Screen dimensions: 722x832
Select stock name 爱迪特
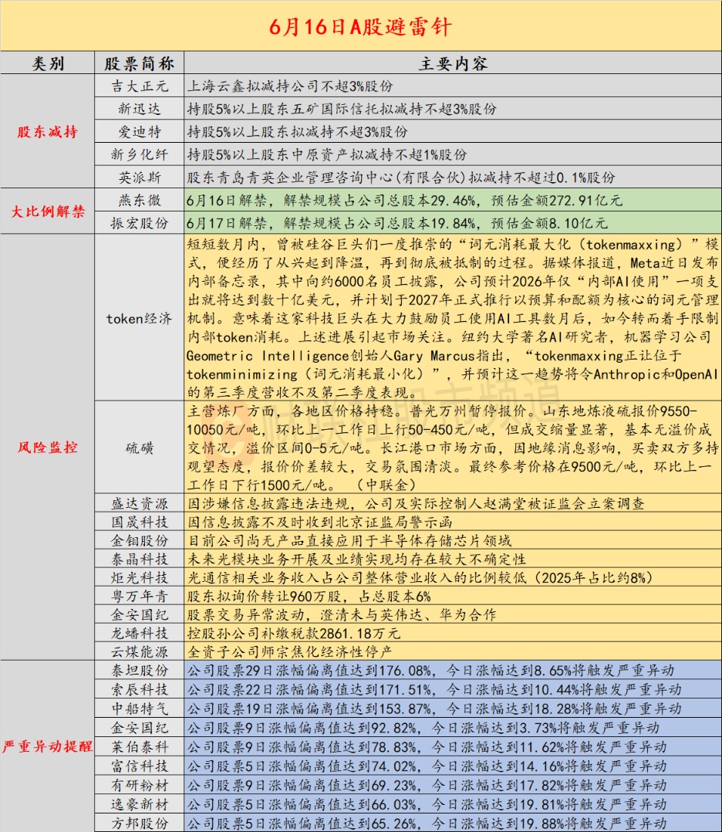tap(140, 131)
